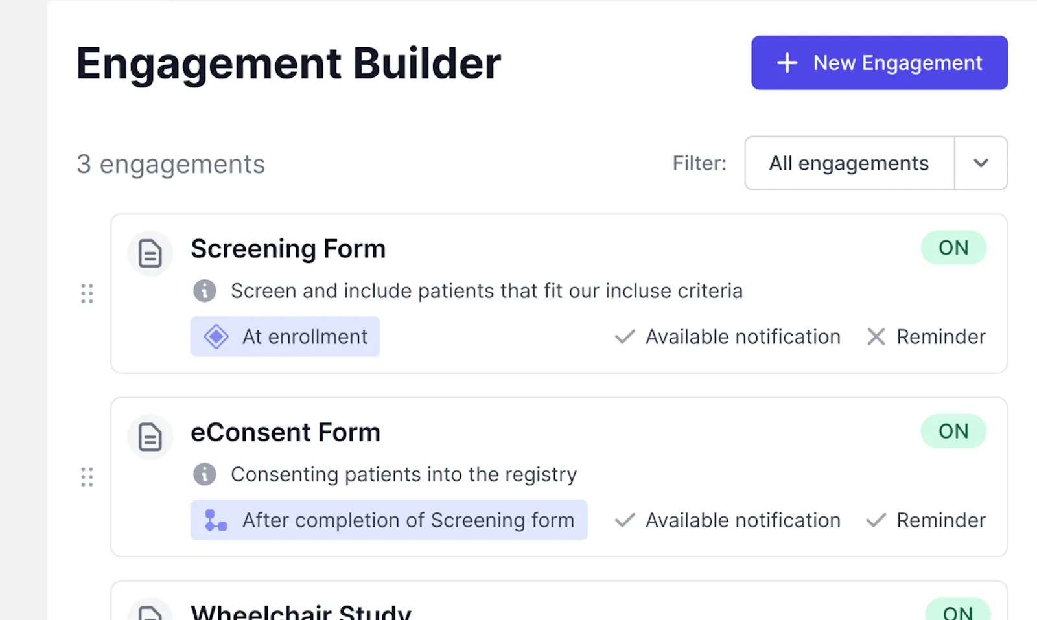Click the eConsent Form document icon
This screenshot has height=620, width=1037.
coord(150,437)
